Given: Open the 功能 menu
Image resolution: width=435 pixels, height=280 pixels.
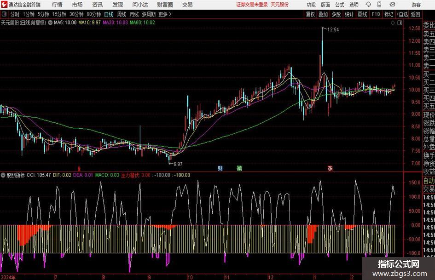Looking at the screenshot, I should pos(311,5).
